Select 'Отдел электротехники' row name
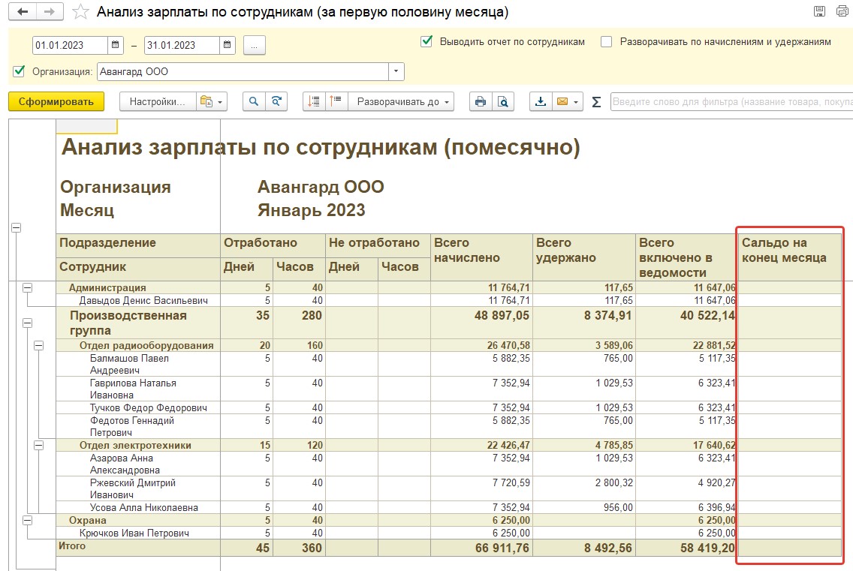Image resolution: width=853 pixels, height=571 pixels. (135, 446)
